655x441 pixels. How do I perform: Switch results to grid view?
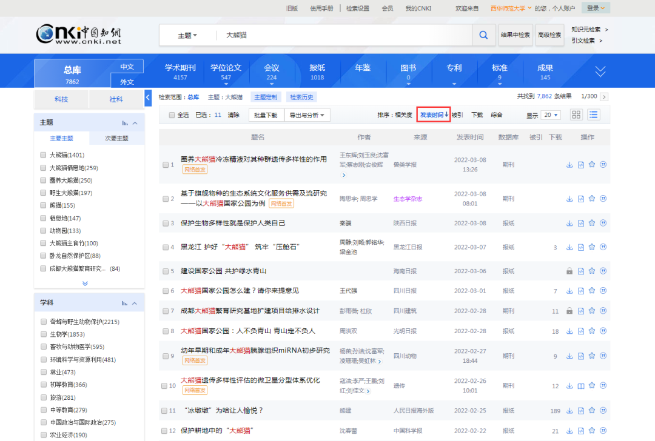576,114
